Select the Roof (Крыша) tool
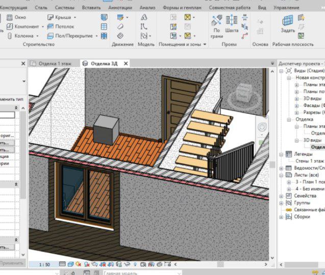 60,17
